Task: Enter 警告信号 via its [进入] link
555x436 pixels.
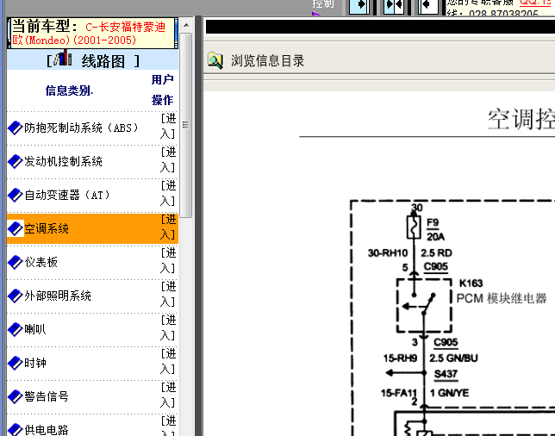Action: click(x=168, y=395)
